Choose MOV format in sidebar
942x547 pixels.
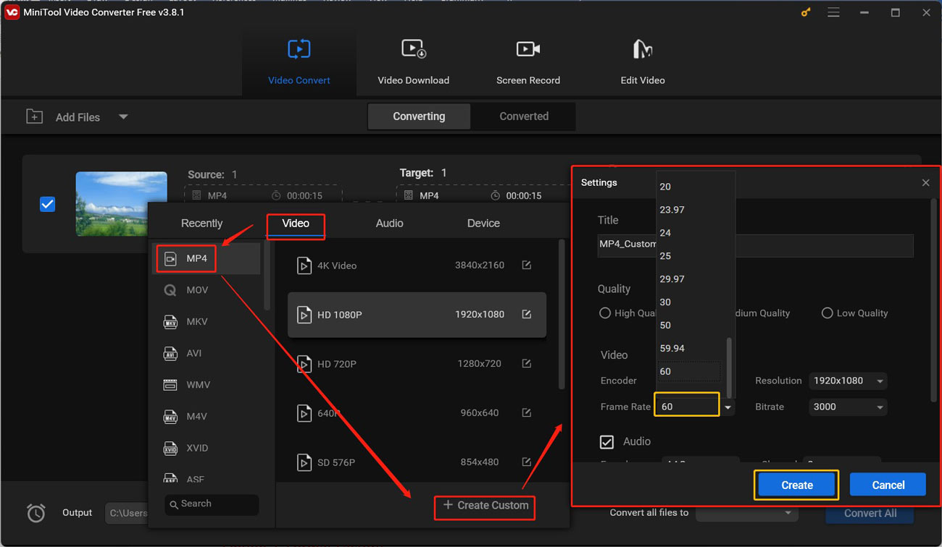coord(207,290)
